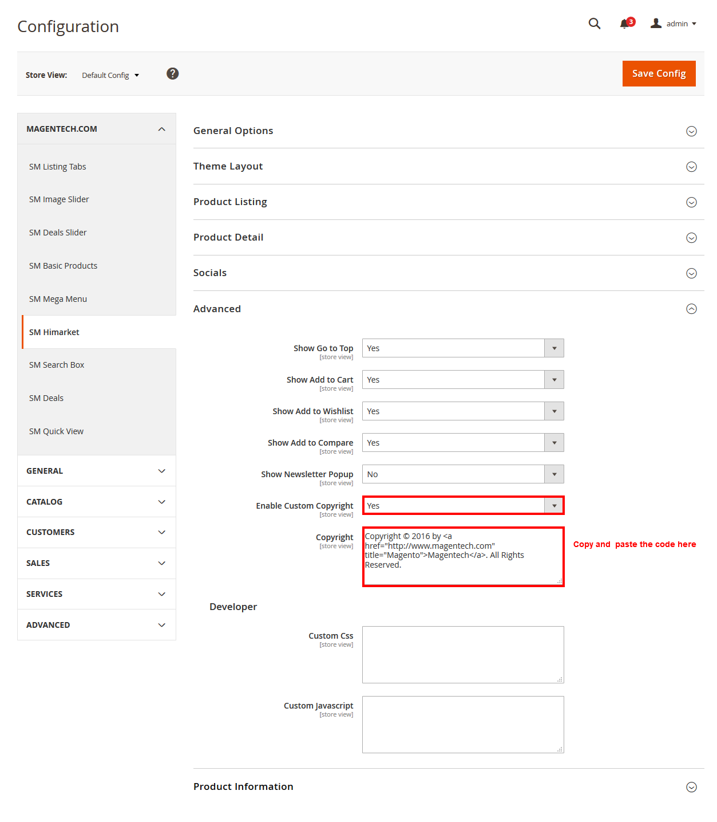Expand the Socials section heading

click(210, 273)
